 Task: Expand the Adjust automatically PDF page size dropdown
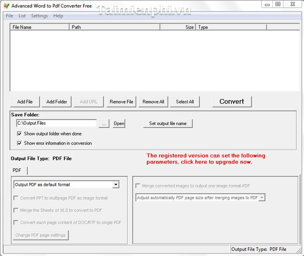[x=262, y=197]
